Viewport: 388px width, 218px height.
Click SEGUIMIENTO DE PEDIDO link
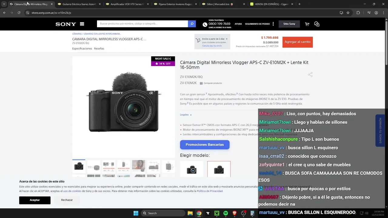257,24
